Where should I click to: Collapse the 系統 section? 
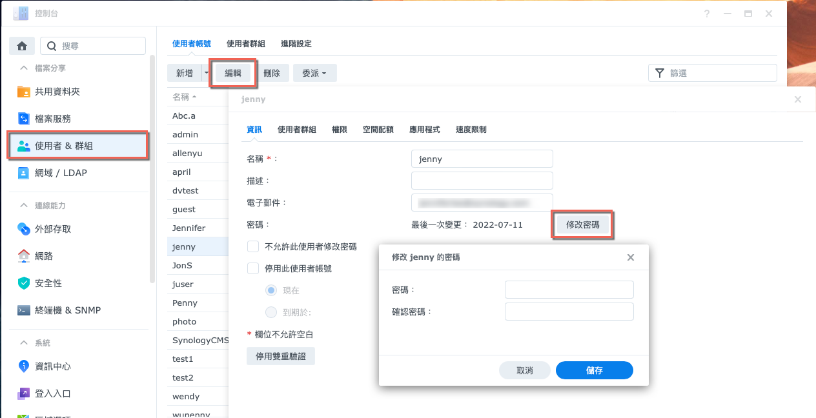(24, 343)
